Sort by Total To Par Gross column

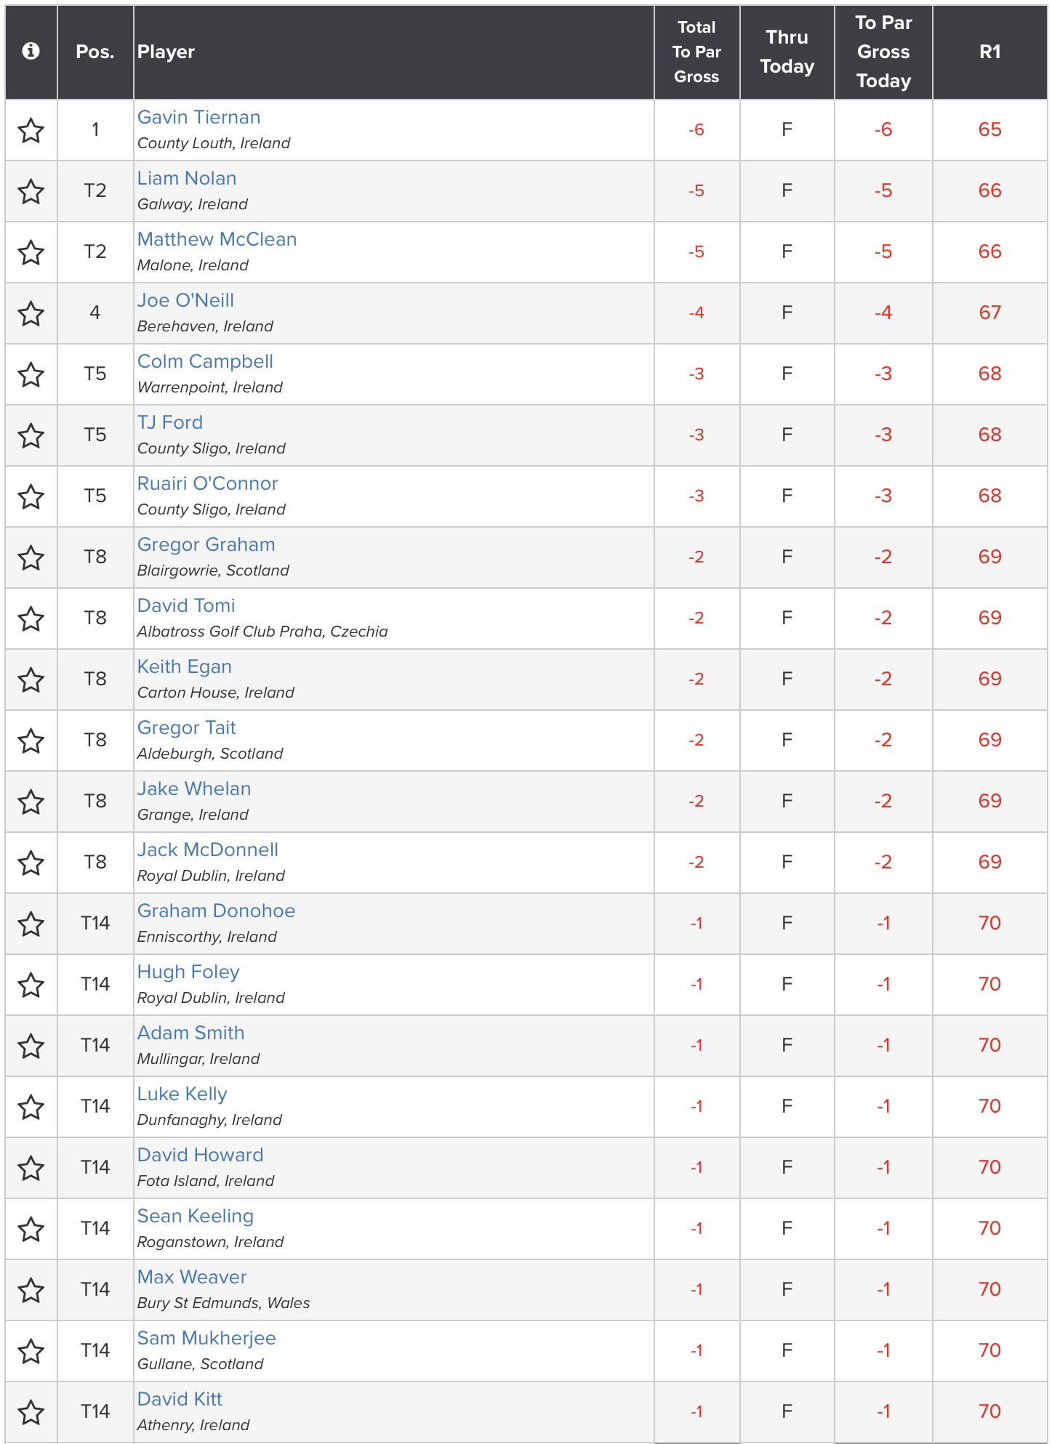(x=696, y=52)
